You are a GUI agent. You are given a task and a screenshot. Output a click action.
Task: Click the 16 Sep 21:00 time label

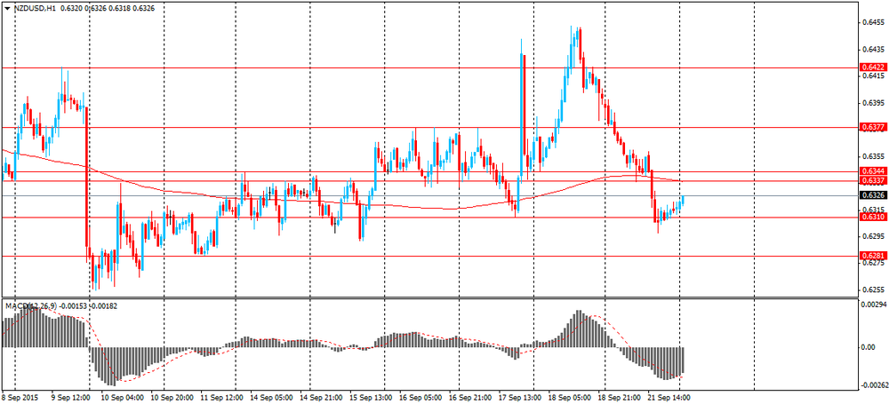(471, 398)
